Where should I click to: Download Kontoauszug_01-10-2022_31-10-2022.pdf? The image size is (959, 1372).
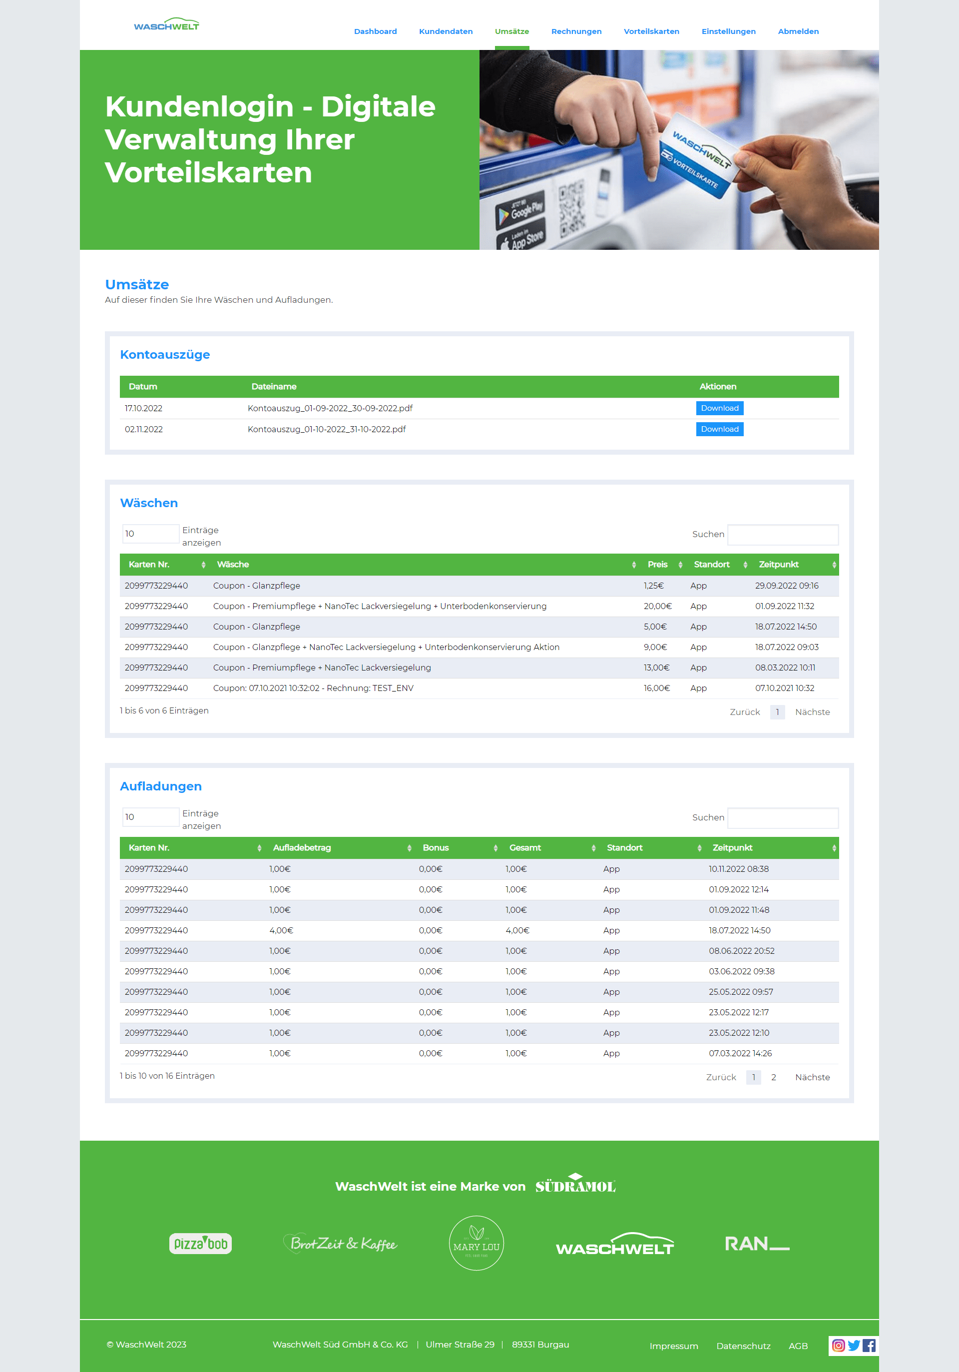click(719, 428)
